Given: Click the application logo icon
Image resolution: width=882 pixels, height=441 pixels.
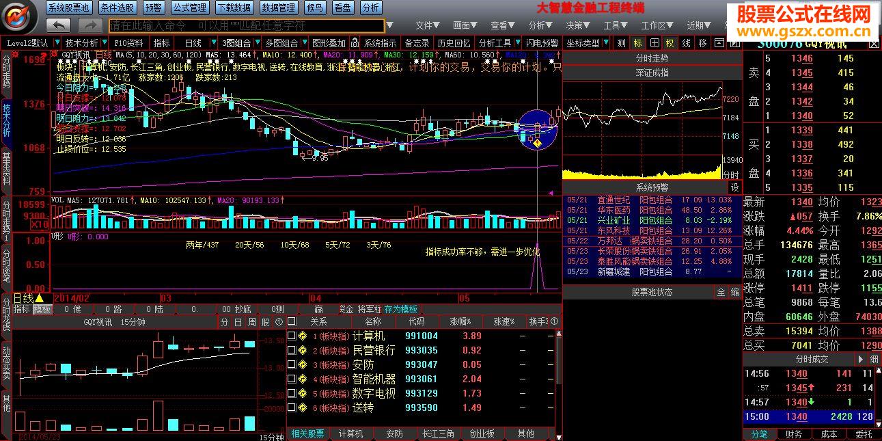Looking at the screenshot, I should coord(20,16).
